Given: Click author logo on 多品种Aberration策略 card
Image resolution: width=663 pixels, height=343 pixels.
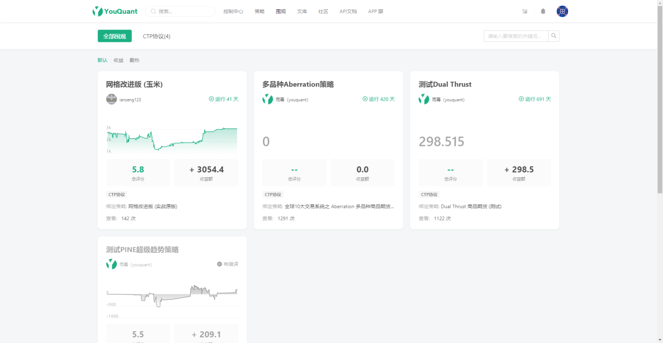Looking at the screenshot, I should (x=268, y=99).
